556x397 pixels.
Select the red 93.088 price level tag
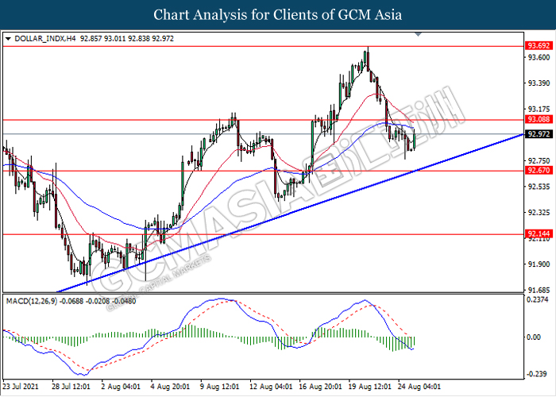point(537,120)
